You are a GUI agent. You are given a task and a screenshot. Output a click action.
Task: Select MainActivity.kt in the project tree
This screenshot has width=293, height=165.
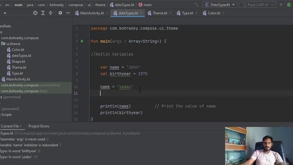coord(16,79)
